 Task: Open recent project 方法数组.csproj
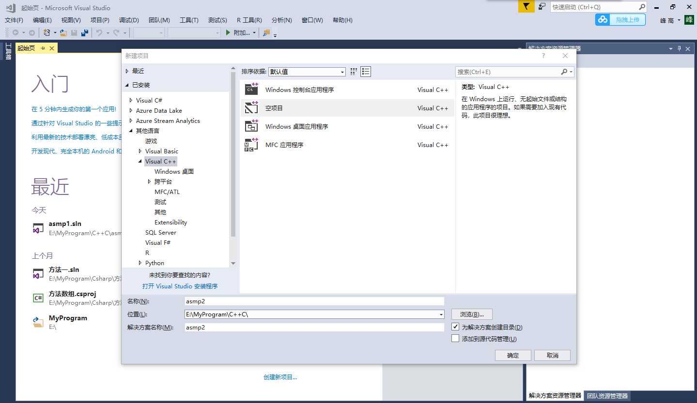tap(73, 294)
